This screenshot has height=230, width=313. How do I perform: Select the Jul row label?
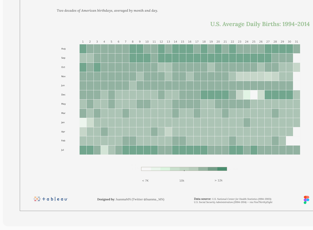63,150
